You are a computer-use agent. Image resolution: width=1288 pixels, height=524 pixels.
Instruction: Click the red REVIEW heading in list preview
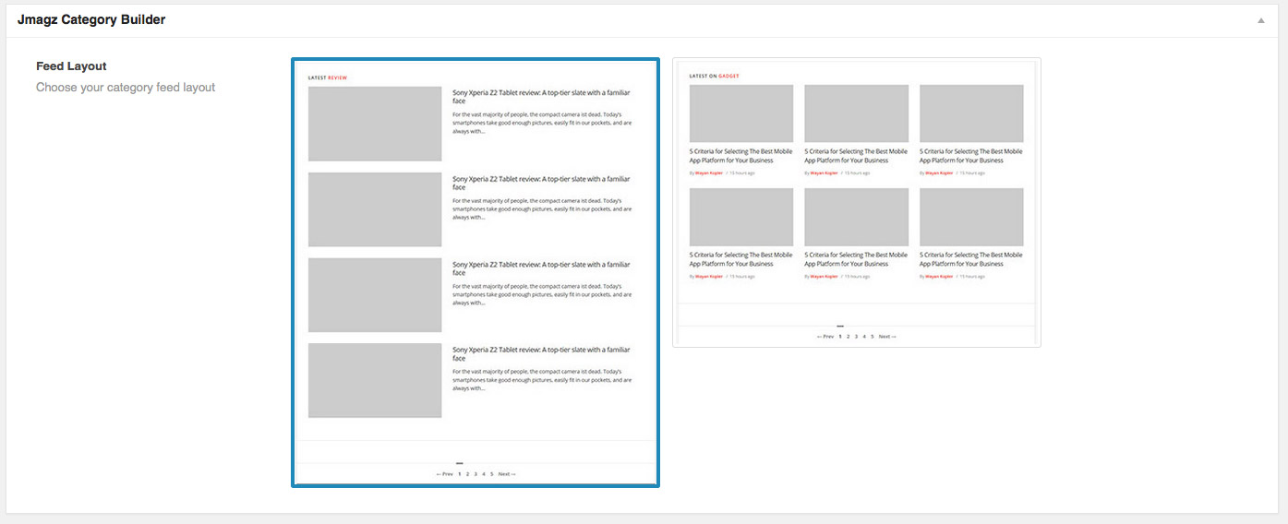[x=337, y=77]
